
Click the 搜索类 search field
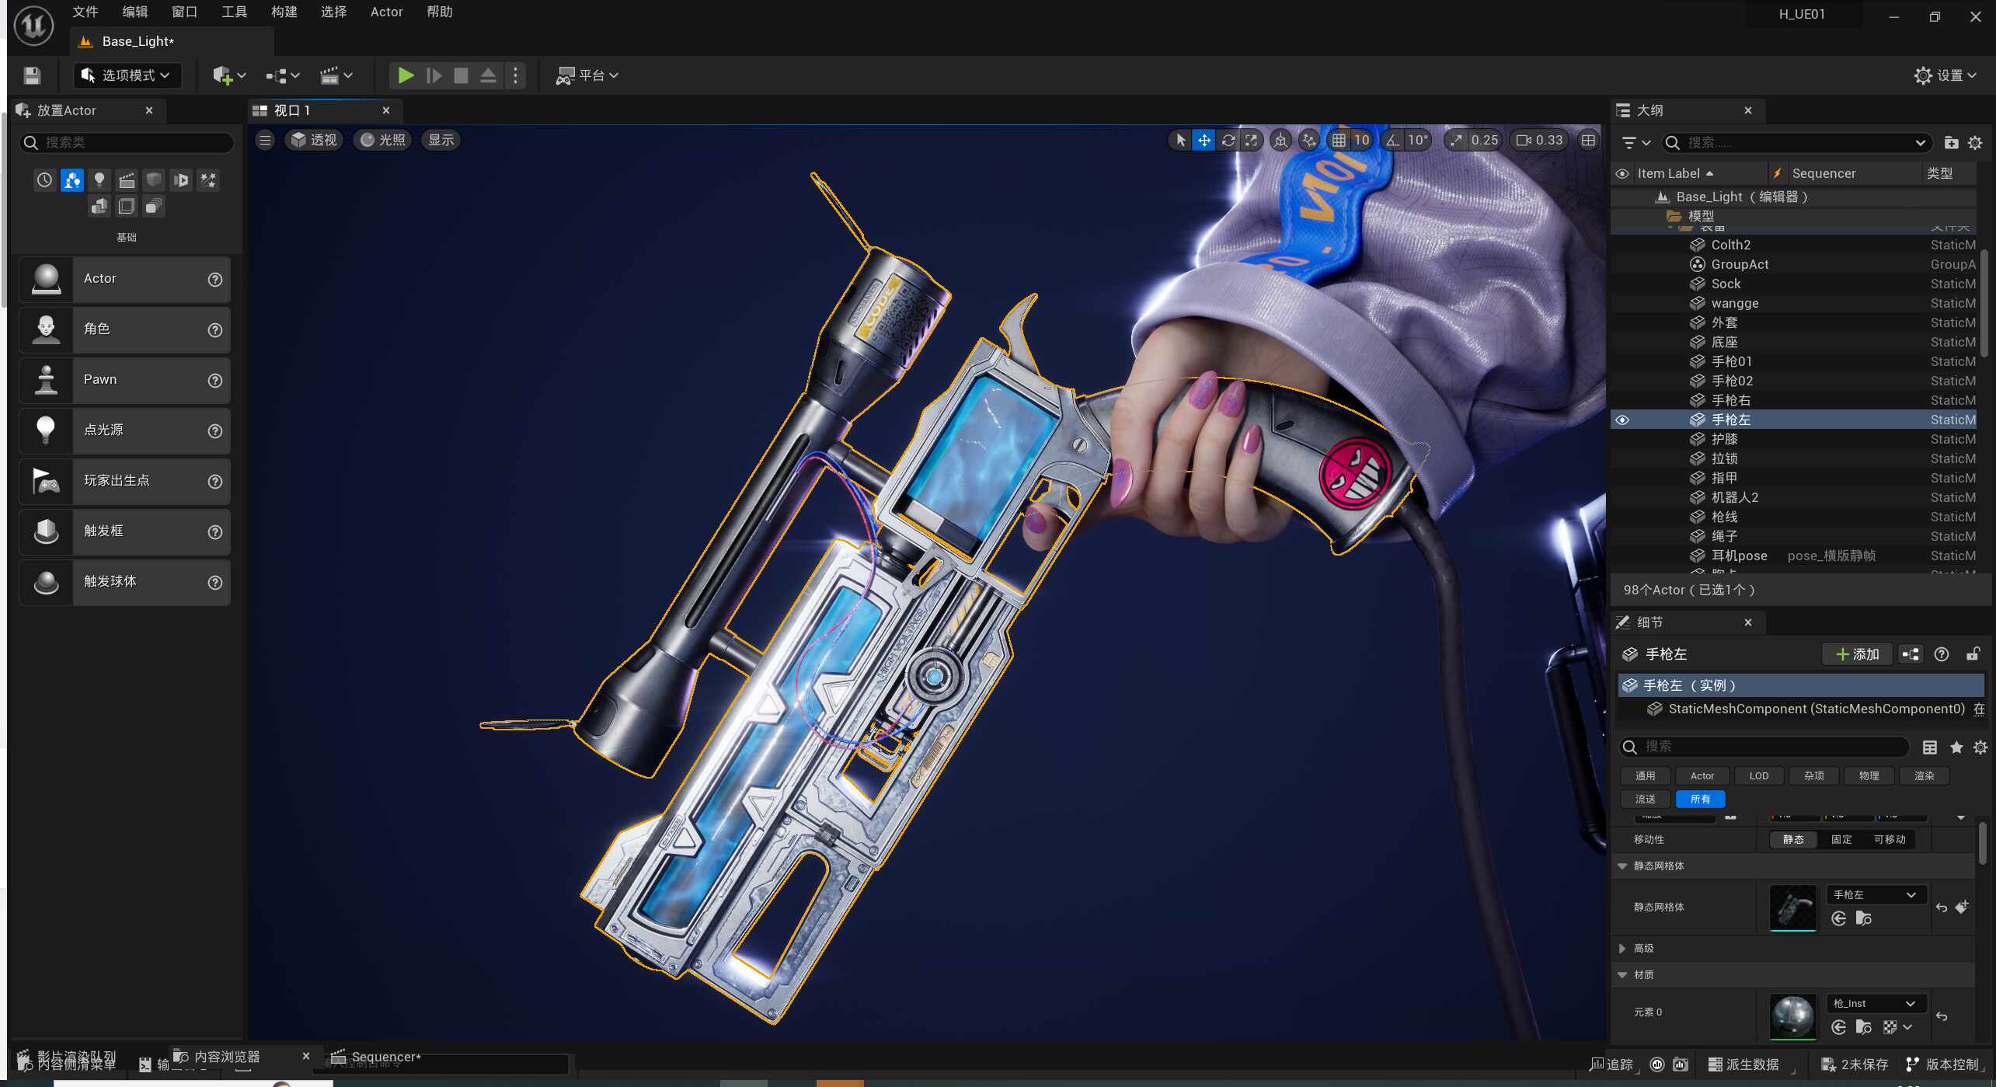tap(127, 143)
